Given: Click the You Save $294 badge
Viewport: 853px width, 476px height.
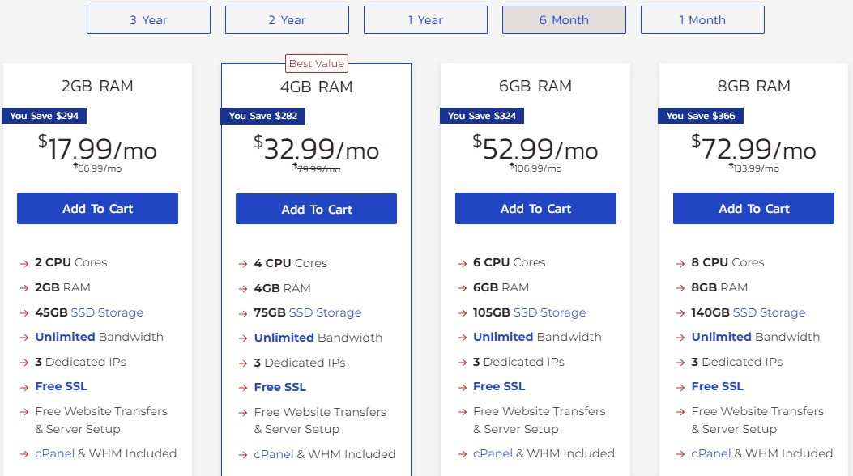Looking at the screenshot, I should (x=45, y=116).
